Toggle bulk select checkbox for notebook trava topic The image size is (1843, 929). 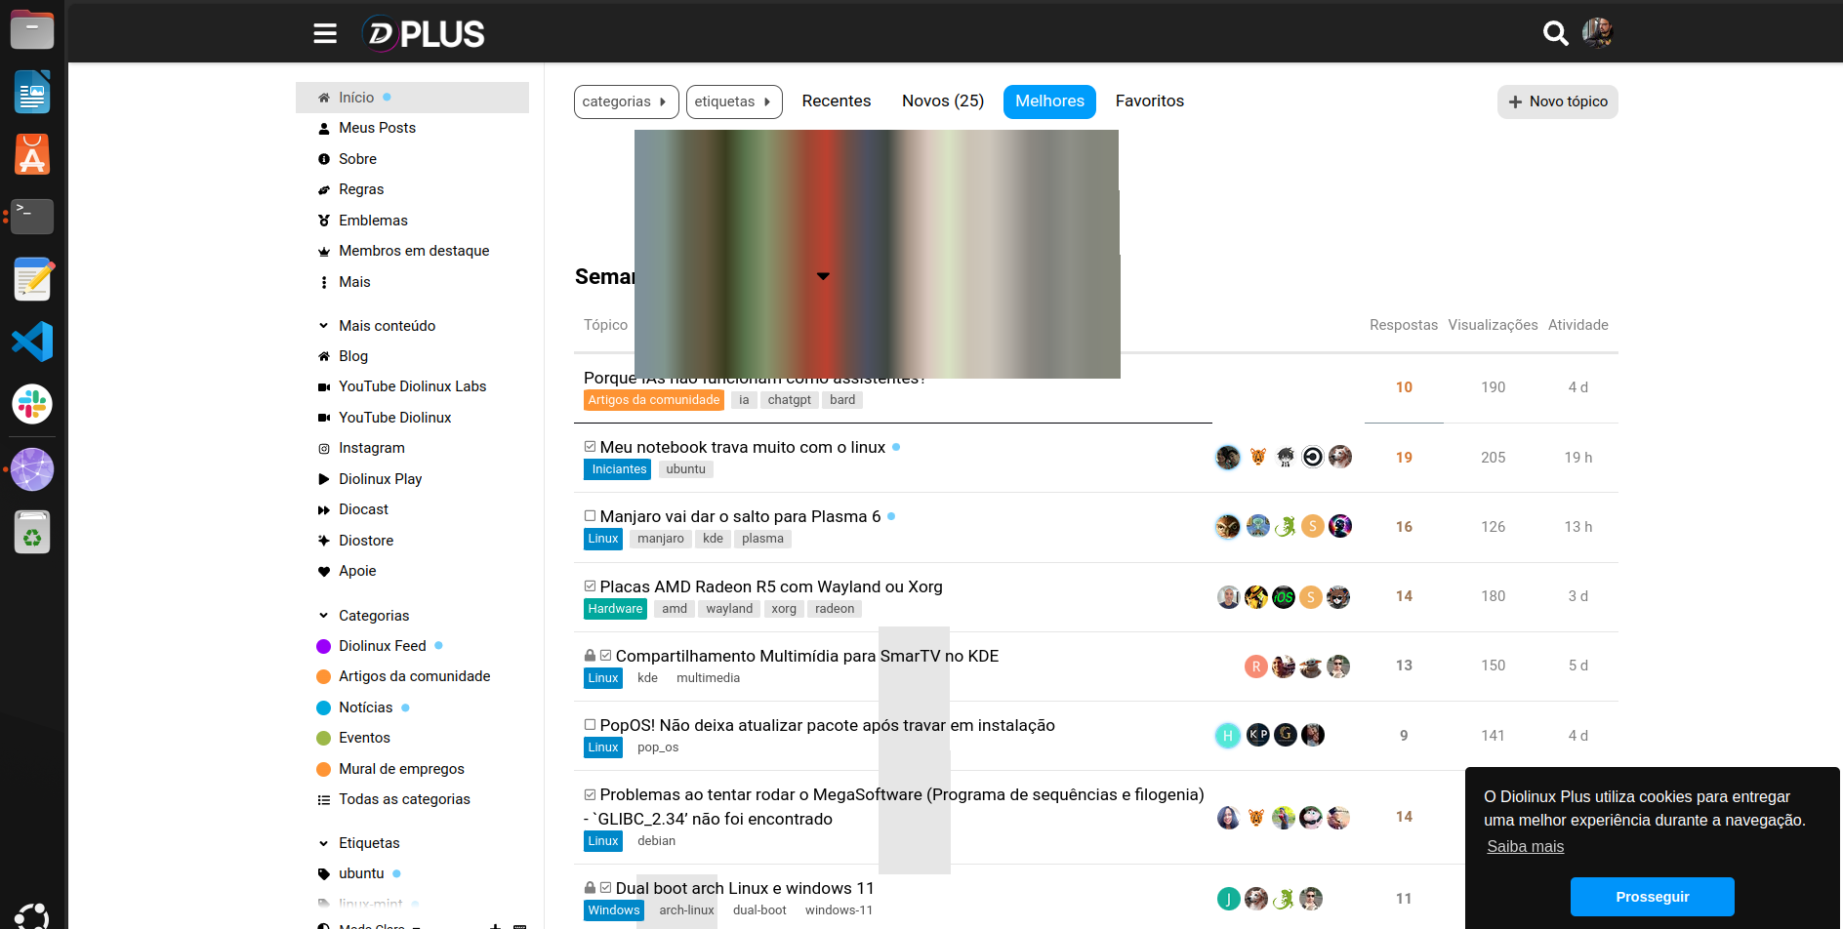[590, 447]
